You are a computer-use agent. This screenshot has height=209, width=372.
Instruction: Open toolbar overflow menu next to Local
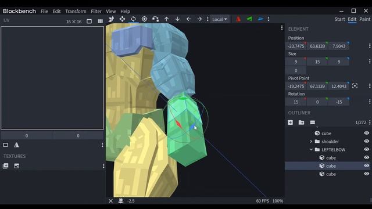[208, 19]
